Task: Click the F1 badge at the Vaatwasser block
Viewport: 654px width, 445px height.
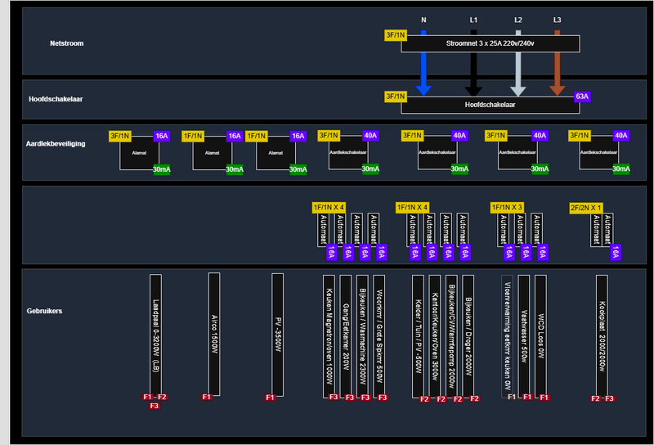Action: pyautogui.click(x=527, y=397)
